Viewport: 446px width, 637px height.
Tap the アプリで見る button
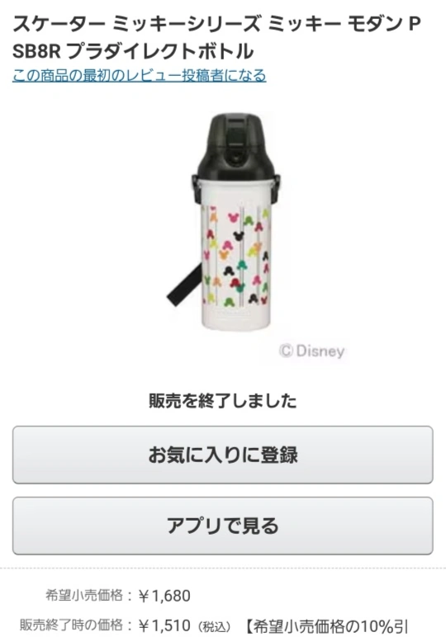tap(223, 526)
